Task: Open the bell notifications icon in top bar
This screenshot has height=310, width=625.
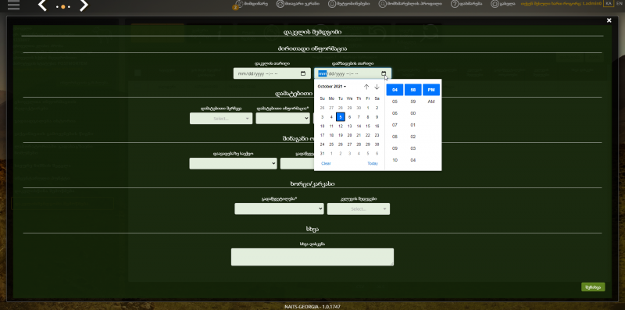Action: pos(331,4)
